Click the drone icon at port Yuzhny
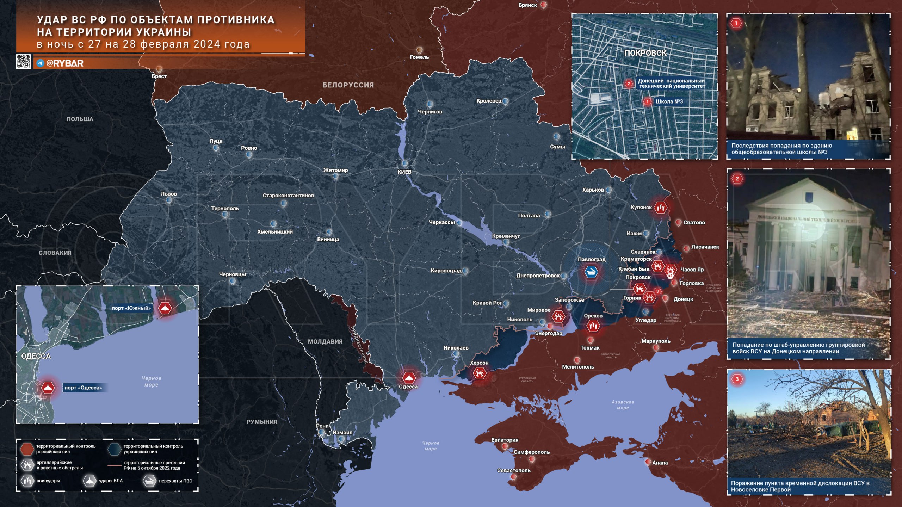Screen dimensions: 902x507 tap(165, 308)
